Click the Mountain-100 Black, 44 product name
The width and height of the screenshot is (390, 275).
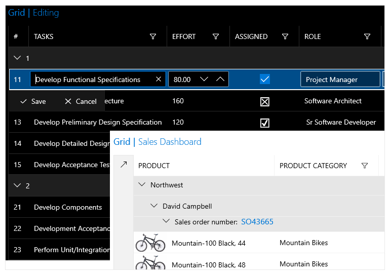click(209, 243)
